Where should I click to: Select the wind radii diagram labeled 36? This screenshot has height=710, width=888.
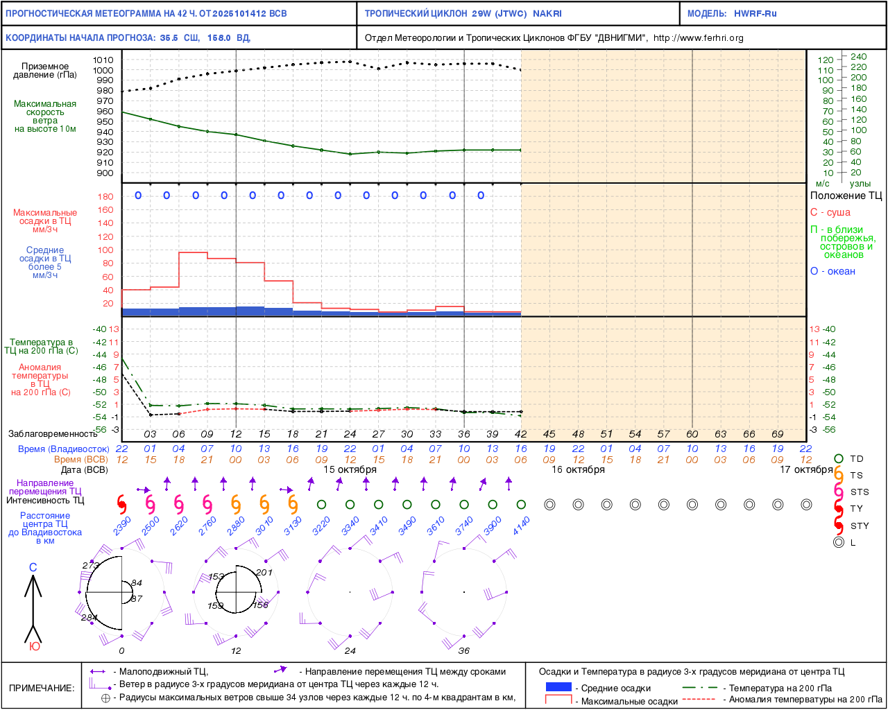point(464,593)
